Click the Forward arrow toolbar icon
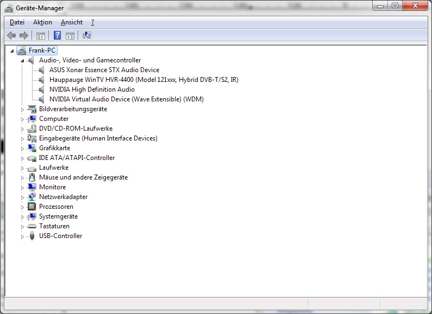The image size is (432, 314). (24, 35)
